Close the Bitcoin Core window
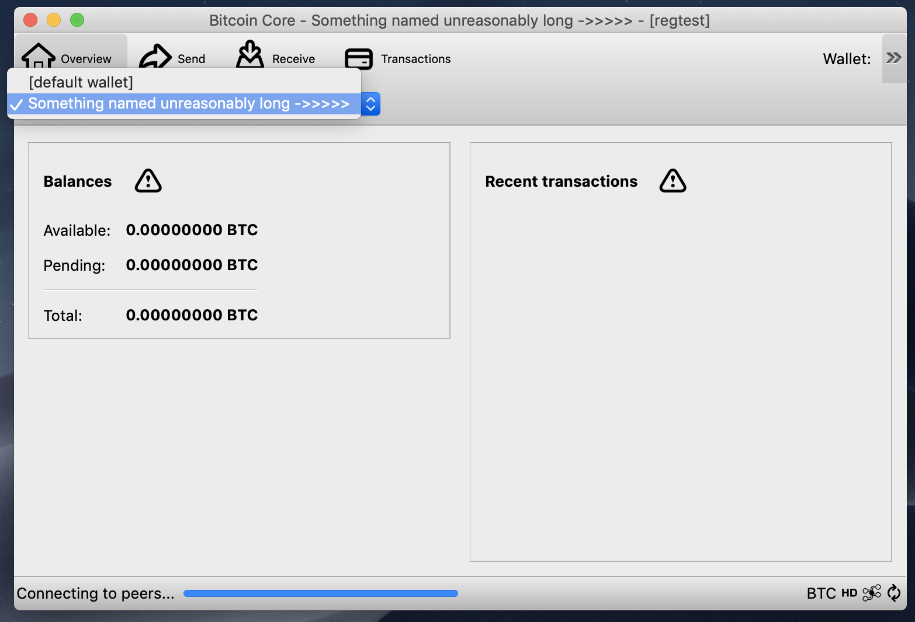 point(30,20)
